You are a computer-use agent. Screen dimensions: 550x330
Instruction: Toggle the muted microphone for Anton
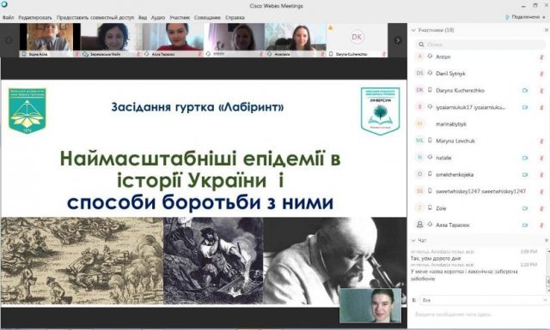[x=541, y=57]
